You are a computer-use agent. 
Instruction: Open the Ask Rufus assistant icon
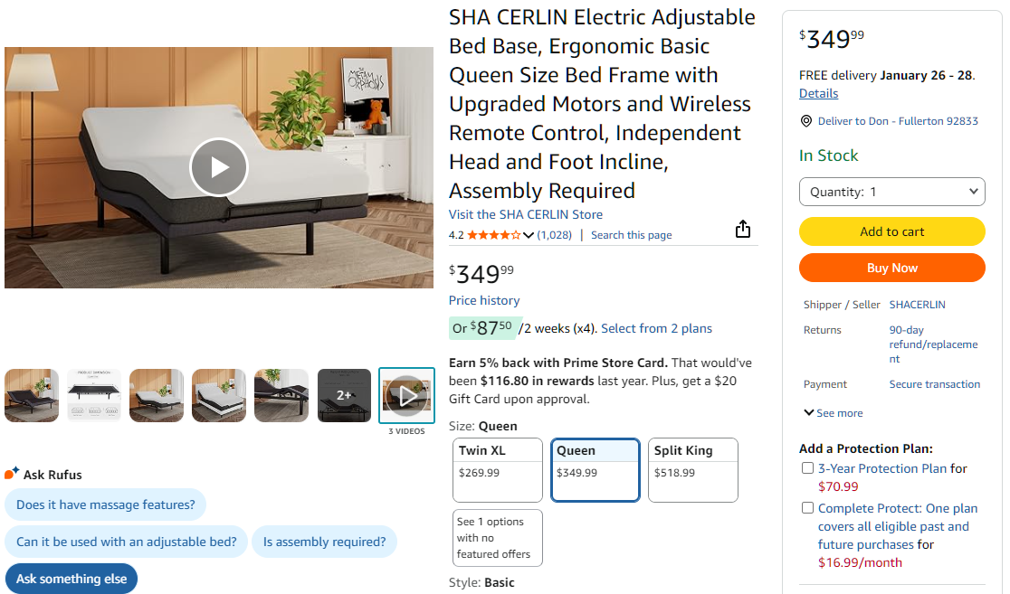12,474
